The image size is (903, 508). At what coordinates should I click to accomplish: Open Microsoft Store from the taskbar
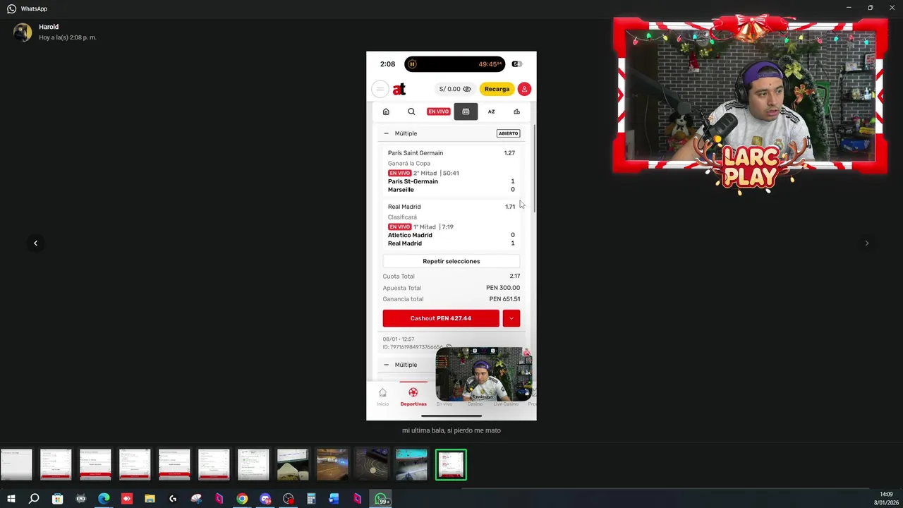click(58, 499)
